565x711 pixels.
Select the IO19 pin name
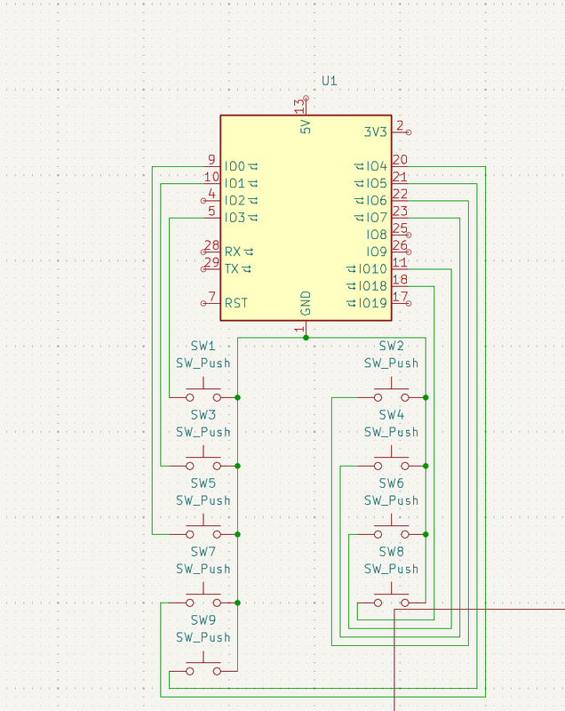373,303
